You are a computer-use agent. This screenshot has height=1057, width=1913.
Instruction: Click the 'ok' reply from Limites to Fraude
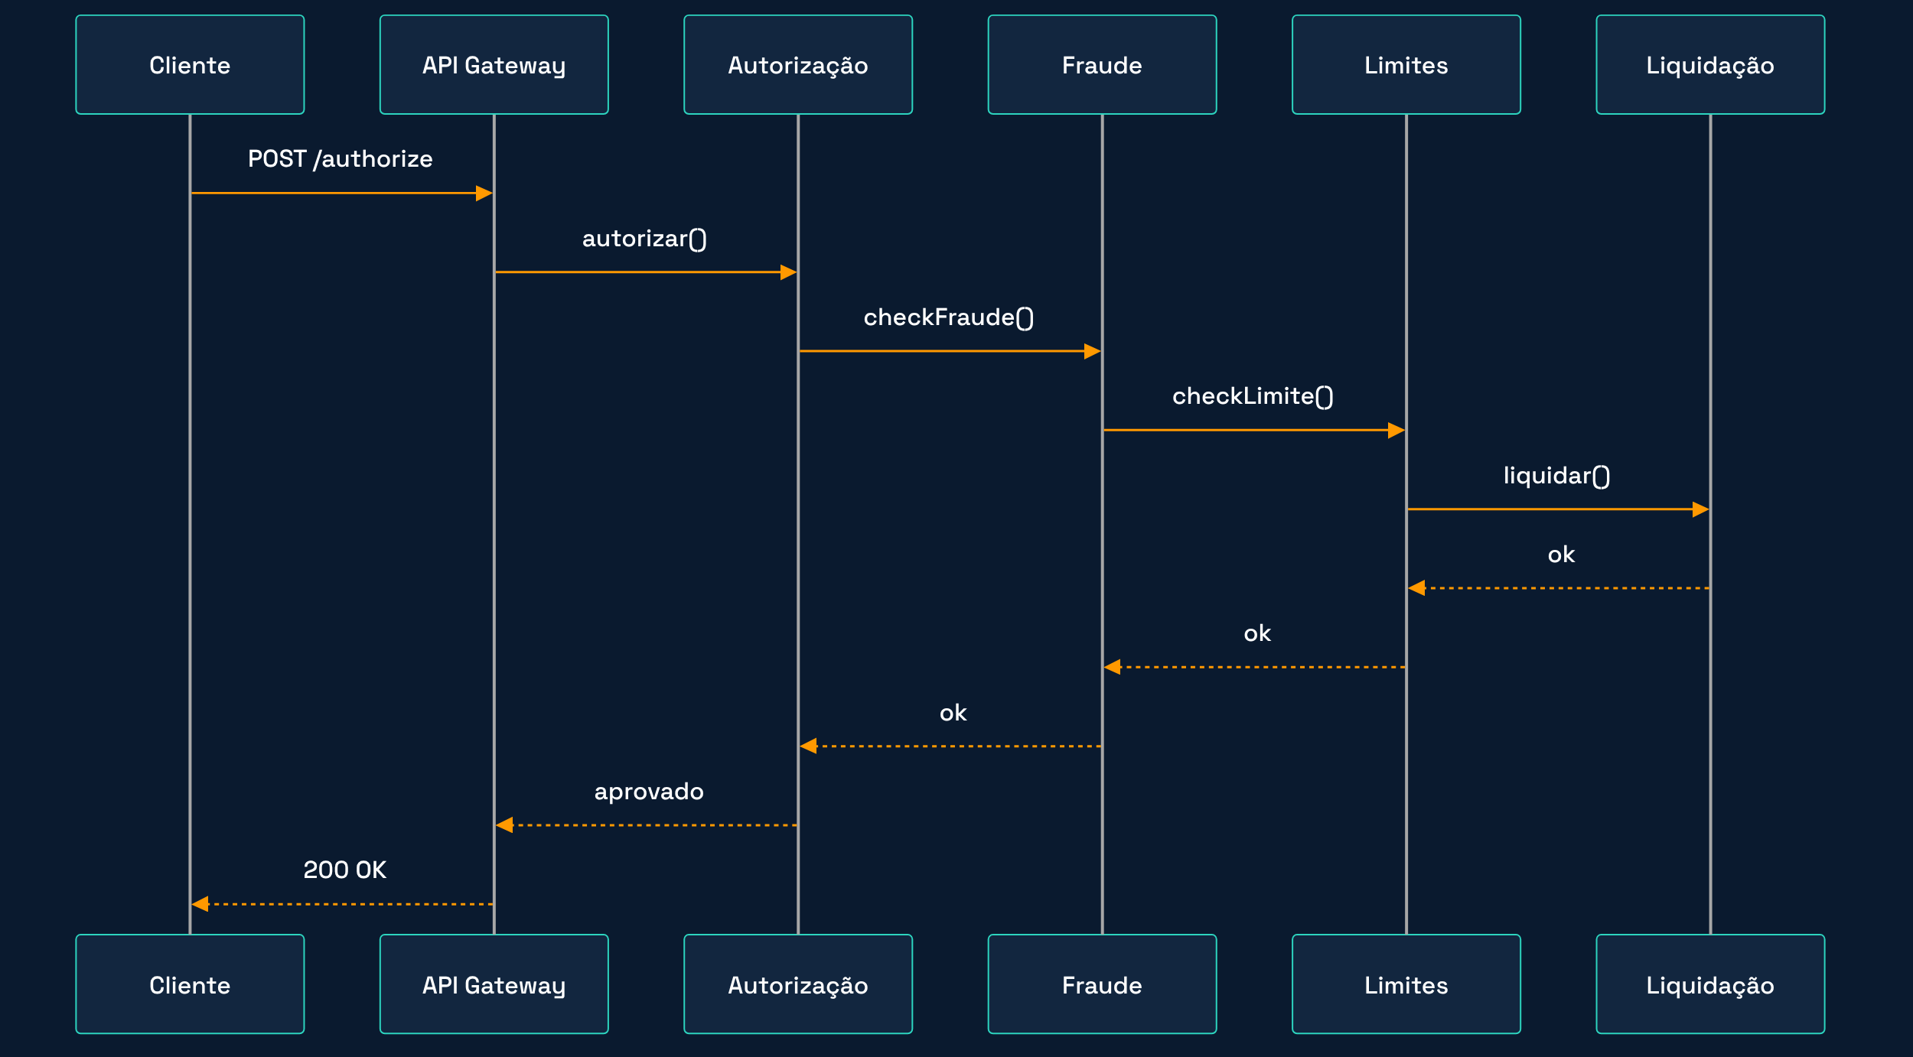(1257, 633)
